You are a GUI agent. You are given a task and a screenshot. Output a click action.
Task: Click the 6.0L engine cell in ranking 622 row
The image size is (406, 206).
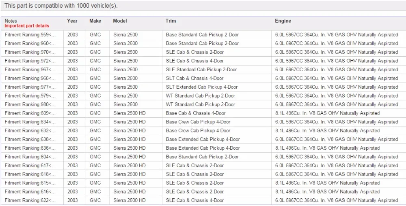pos(339,201)
